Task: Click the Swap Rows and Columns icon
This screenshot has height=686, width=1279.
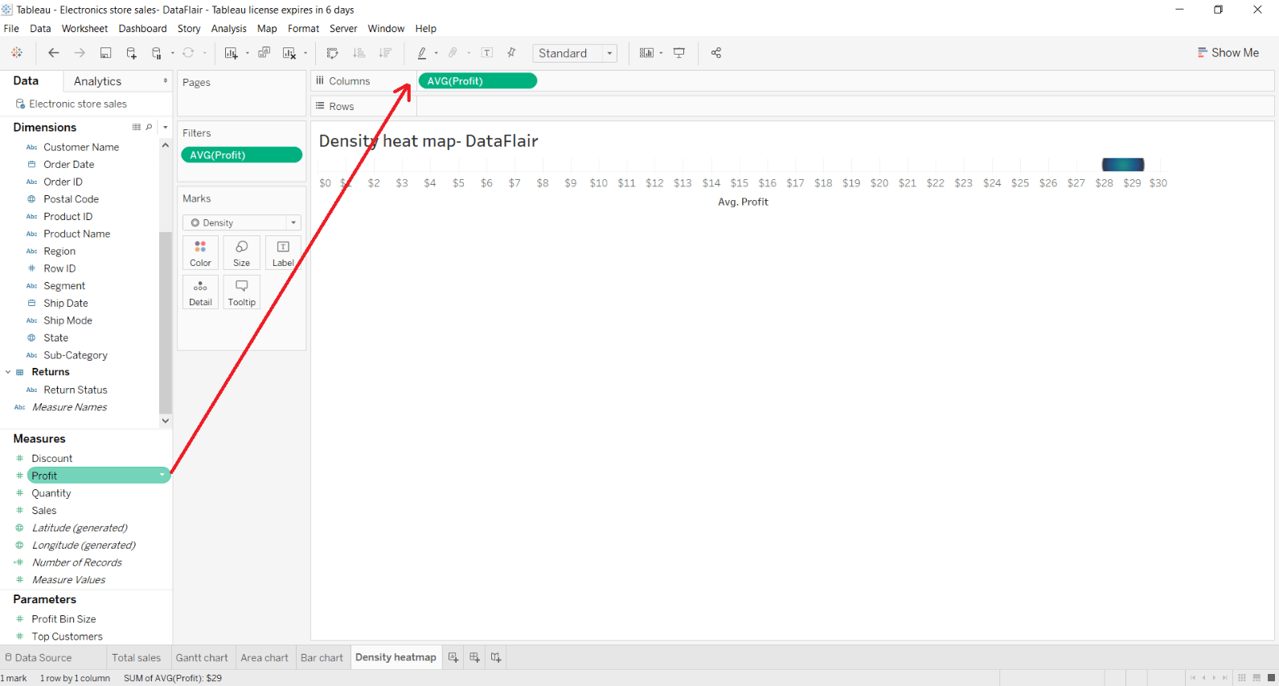Action: [332, 53]
